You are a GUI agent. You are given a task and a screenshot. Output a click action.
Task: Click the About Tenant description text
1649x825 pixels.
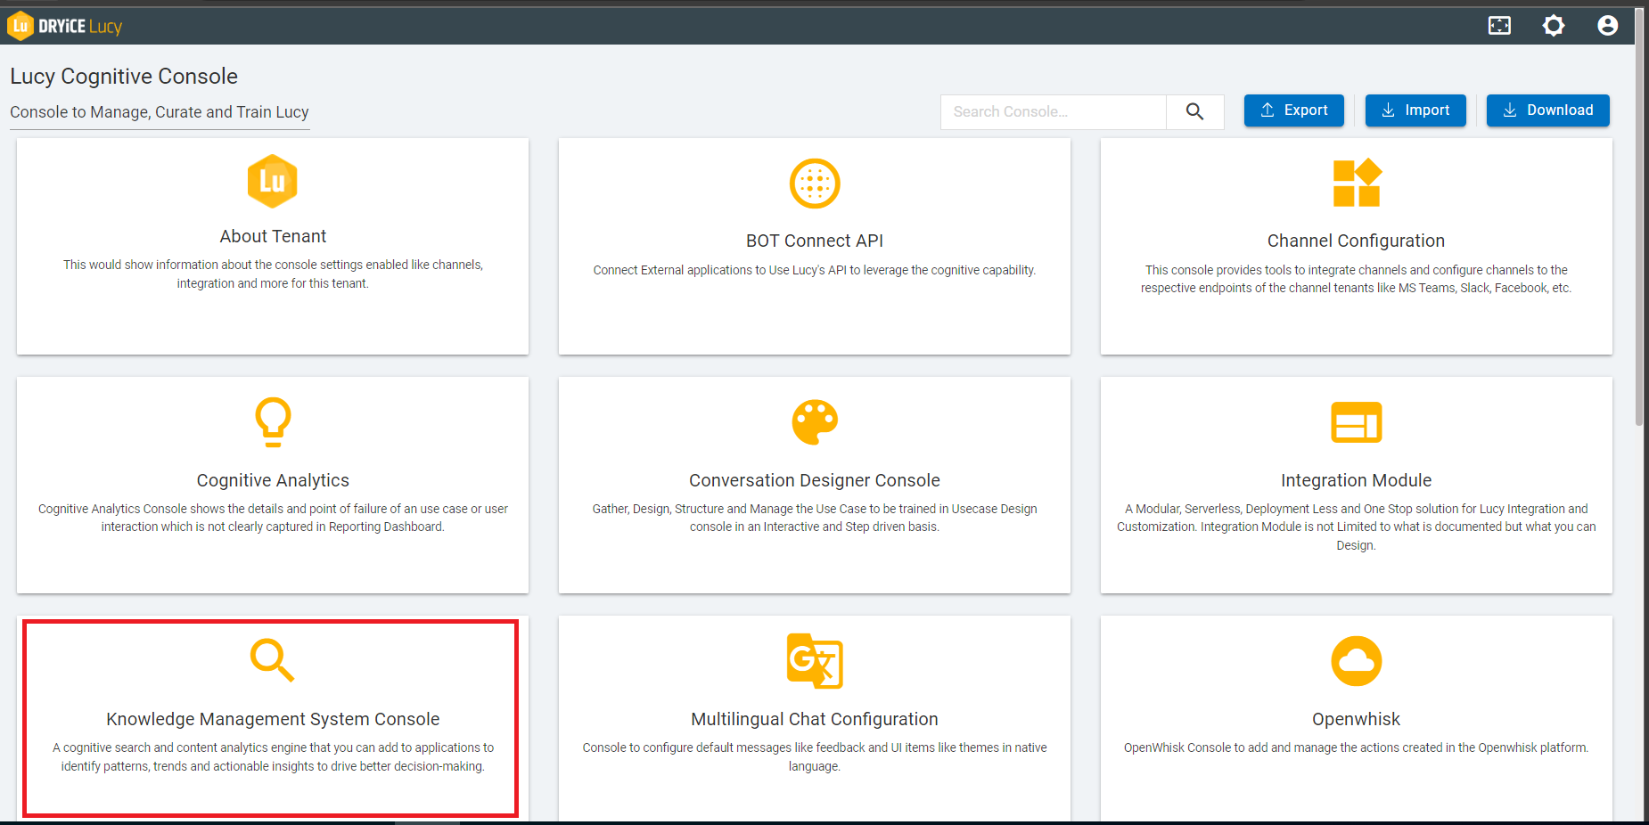tap(273, 274)
